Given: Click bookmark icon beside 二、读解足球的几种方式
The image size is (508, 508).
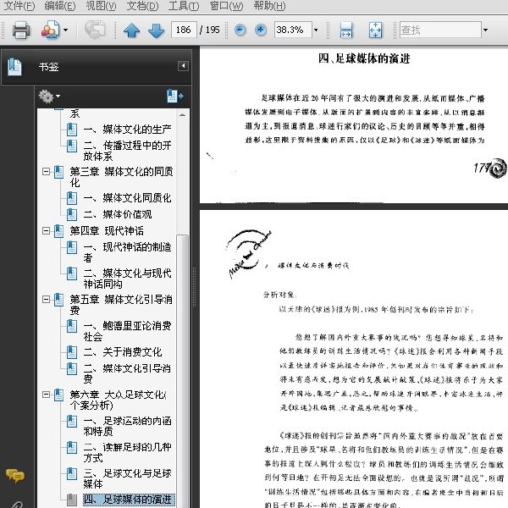Looking at the screenshot, I should click(x=72, y=447).
